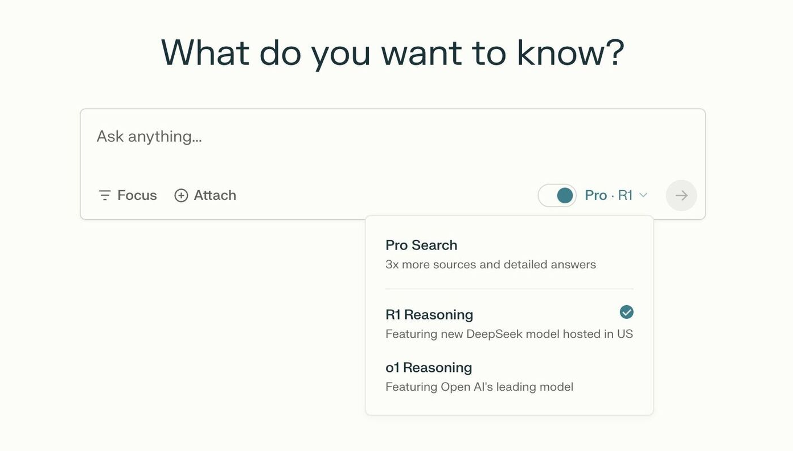Click into the Ask anything field
The width and height of the screenshot is (793, 451).
click(393, 137)
